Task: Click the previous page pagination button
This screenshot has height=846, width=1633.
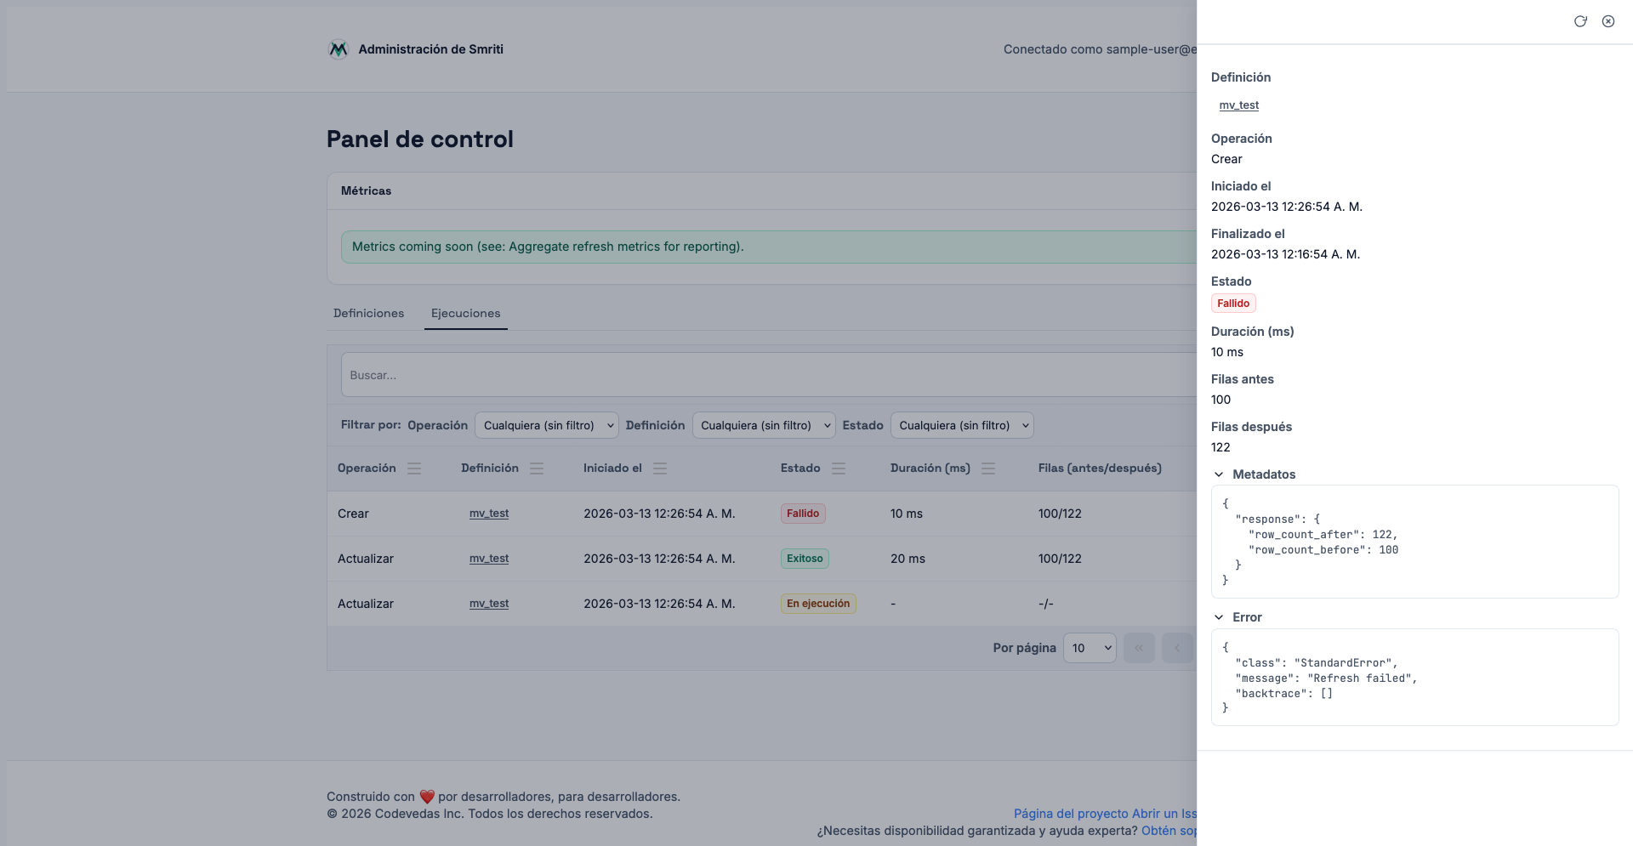Action: click(1177, 648)
